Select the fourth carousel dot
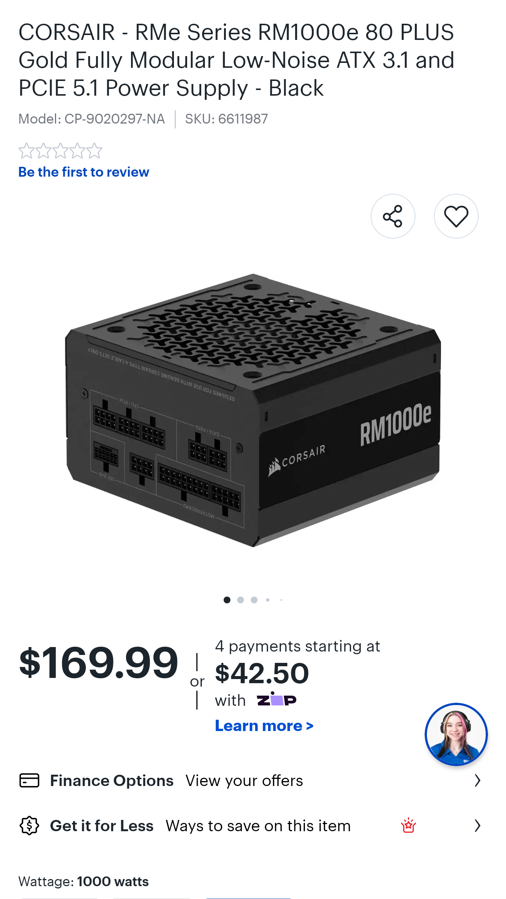 (x=268, y=600)
